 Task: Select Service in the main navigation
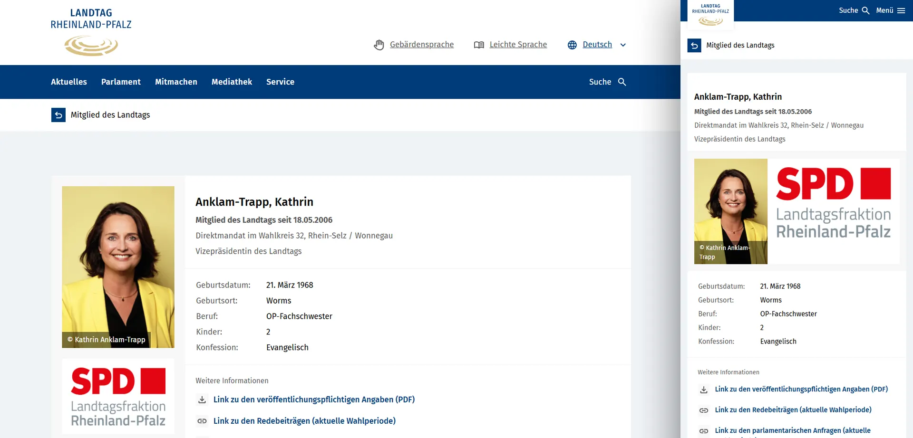click(x=280, y=82)
